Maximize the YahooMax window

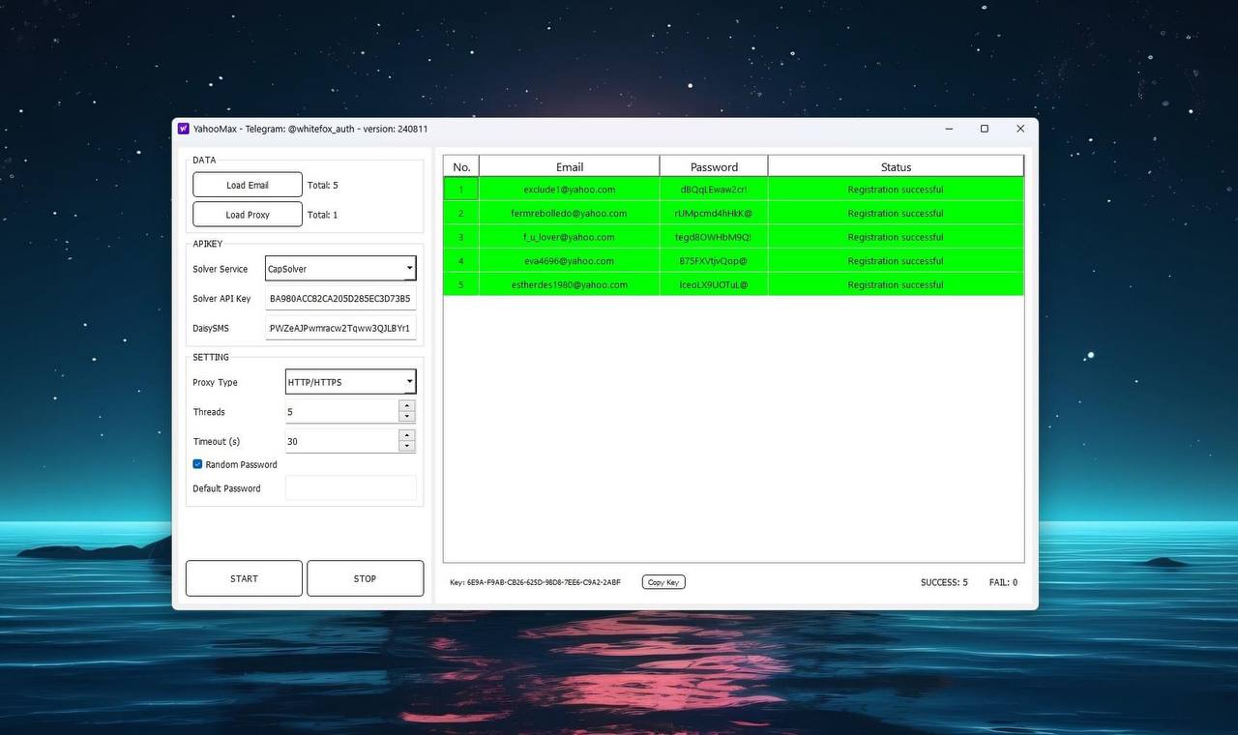(x=985, y=129)
